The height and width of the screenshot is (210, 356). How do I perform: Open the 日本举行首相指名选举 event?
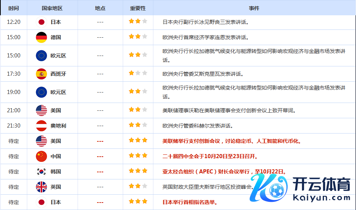190,202
